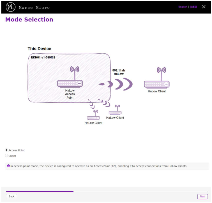Click the 802.11ah HaLow signal waves icon

tap(116, 84)
